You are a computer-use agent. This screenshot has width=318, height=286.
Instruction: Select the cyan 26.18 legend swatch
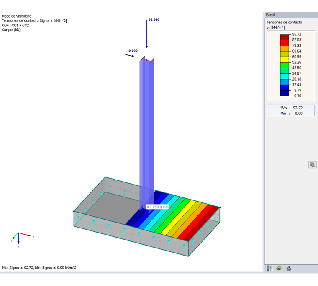click(285, 76)
